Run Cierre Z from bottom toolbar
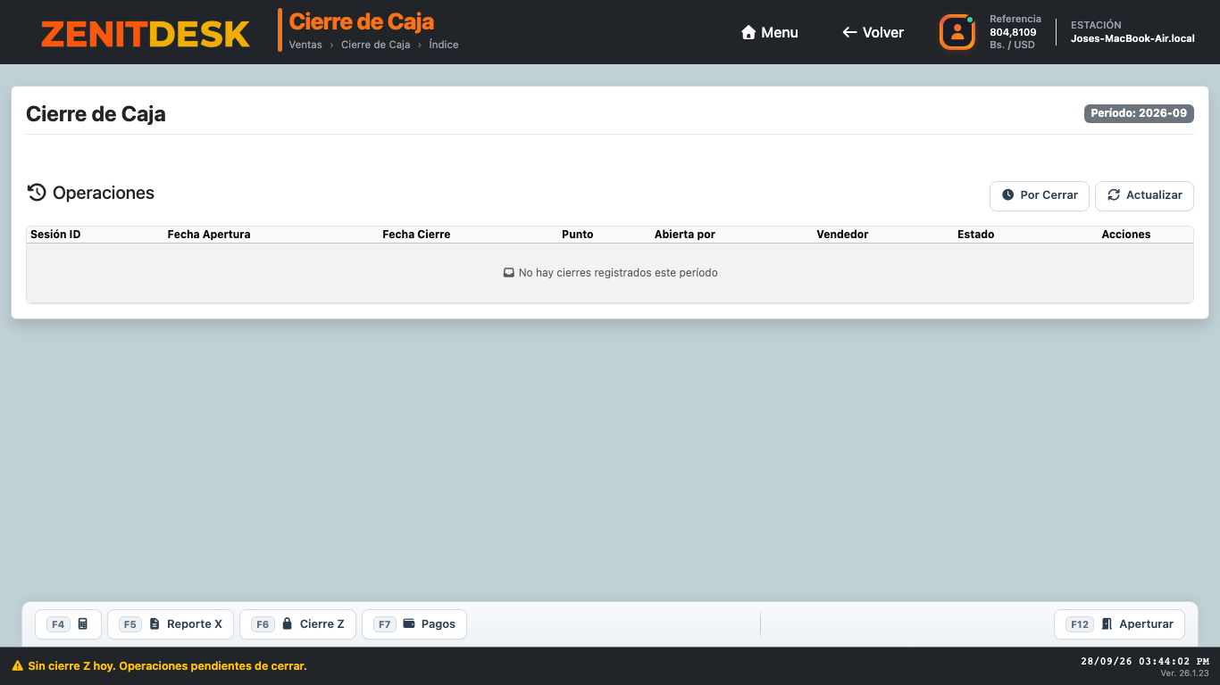1220x685 pixels. pyautogui.click(x=298, y=624)
